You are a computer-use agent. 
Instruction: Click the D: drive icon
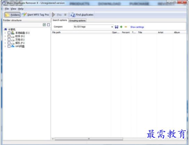13,36
